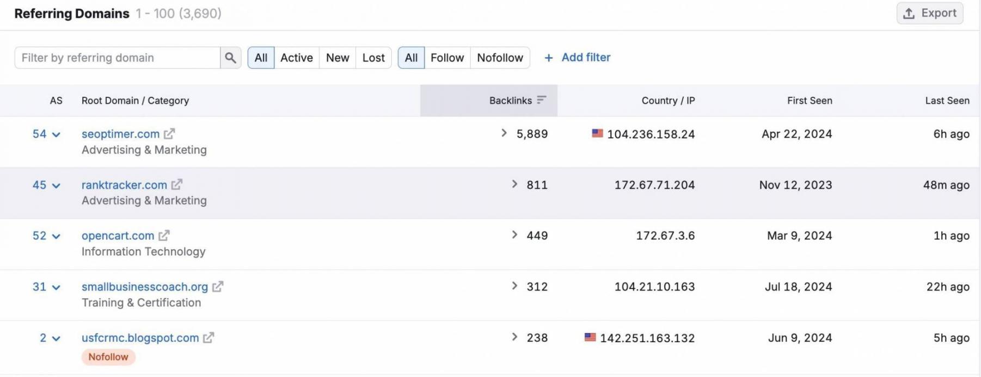Click the Export button
The height and width of the screenshot is (377, 981).
click(930, 13)
